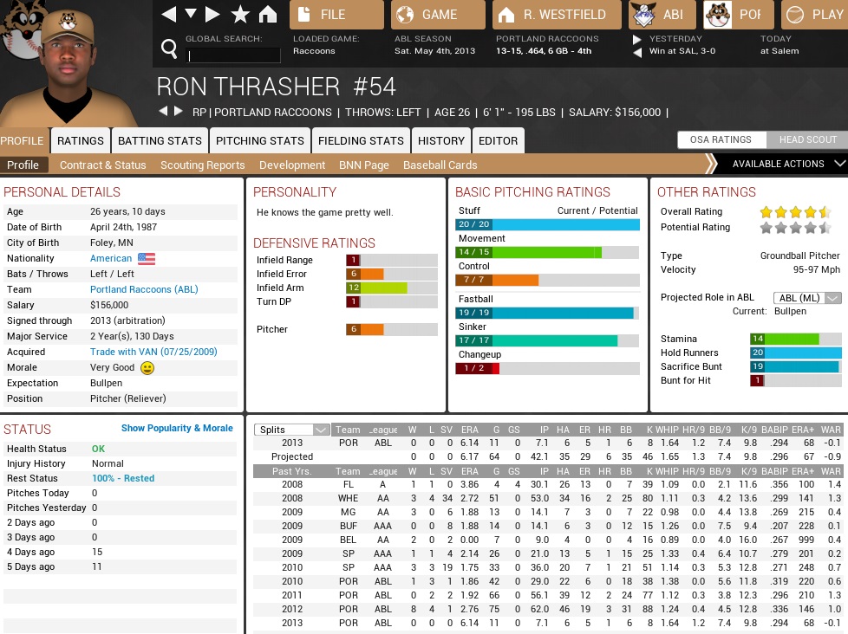This screenshot has height=634, width=848.
Task: Toggle Show Popularity & Morale
Action: point(177,428)
